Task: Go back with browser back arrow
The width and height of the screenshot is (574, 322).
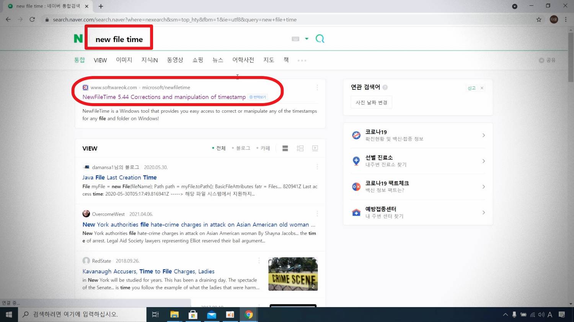Action: click(x=8, y=19)
